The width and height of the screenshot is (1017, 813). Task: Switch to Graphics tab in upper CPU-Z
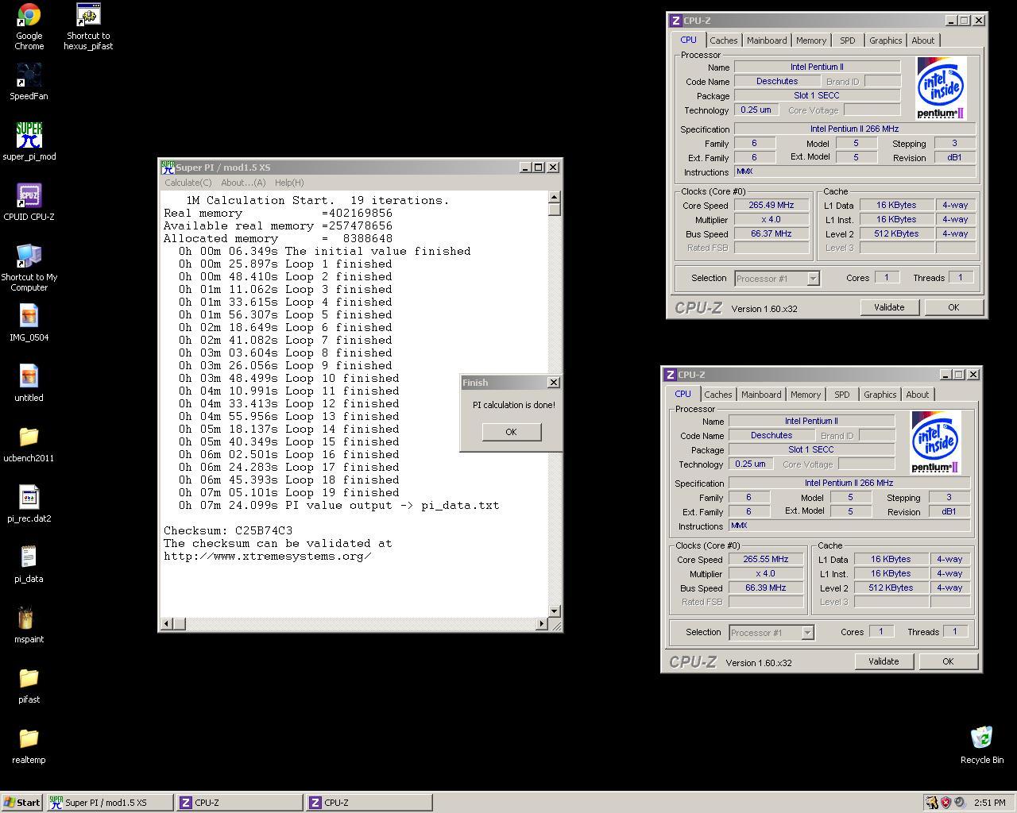pos(885,40)
